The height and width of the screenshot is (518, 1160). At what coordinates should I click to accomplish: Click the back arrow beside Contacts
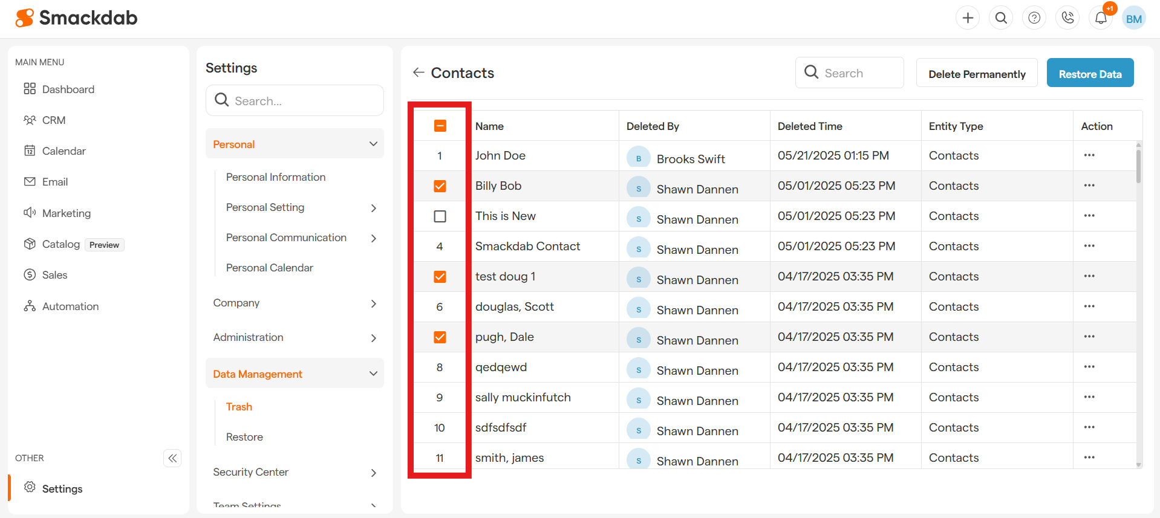point(419,73)
